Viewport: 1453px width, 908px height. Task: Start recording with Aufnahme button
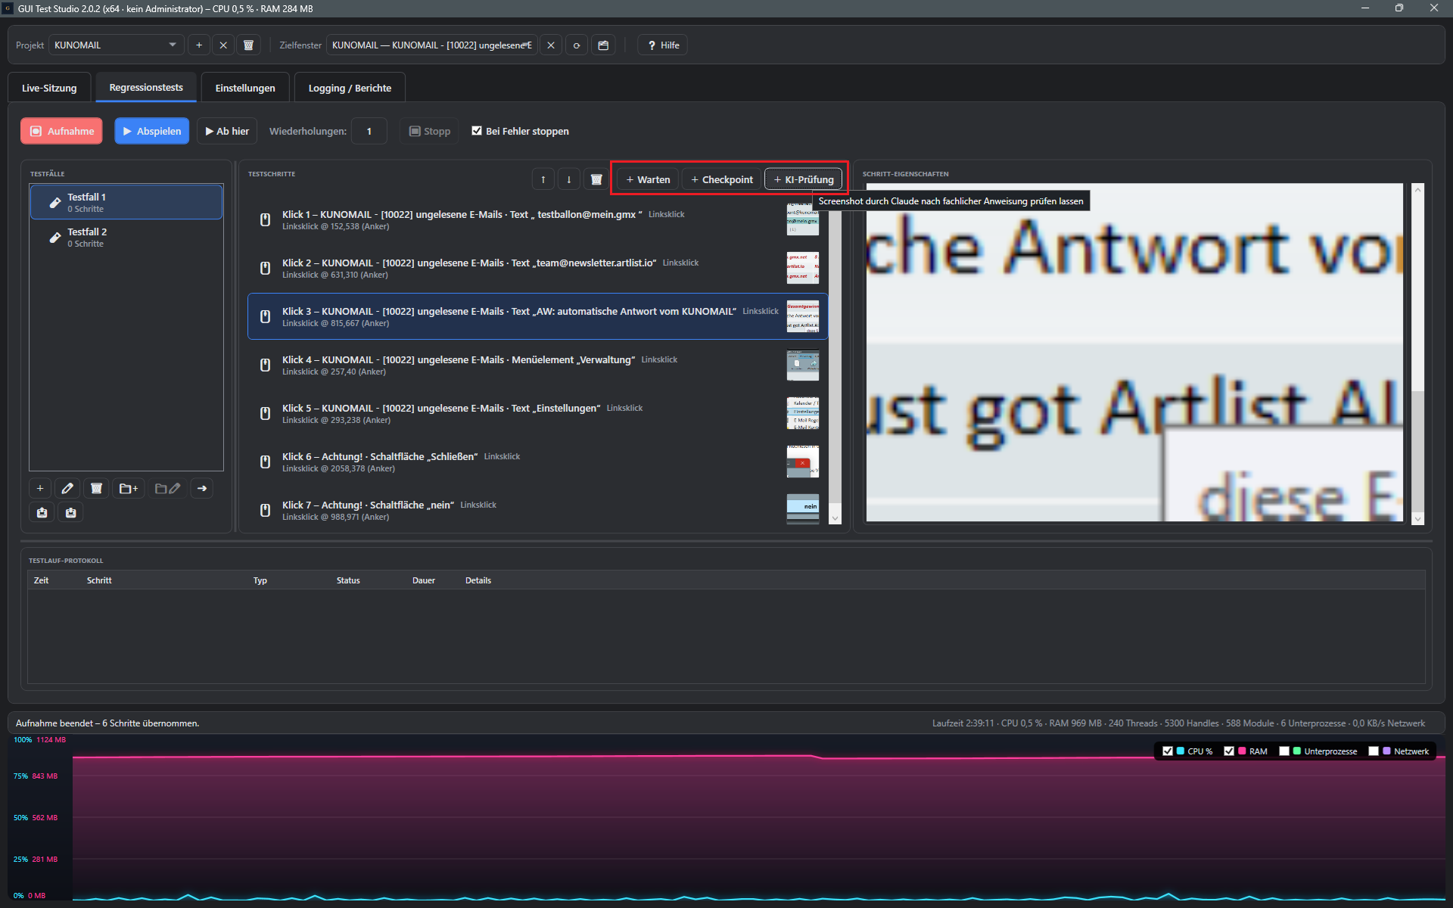(62, 131)
